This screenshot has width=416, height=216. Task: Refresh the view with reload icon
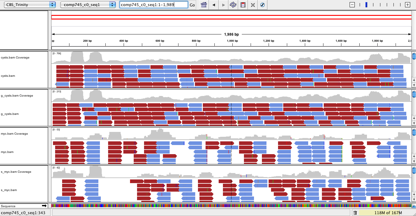233,5
